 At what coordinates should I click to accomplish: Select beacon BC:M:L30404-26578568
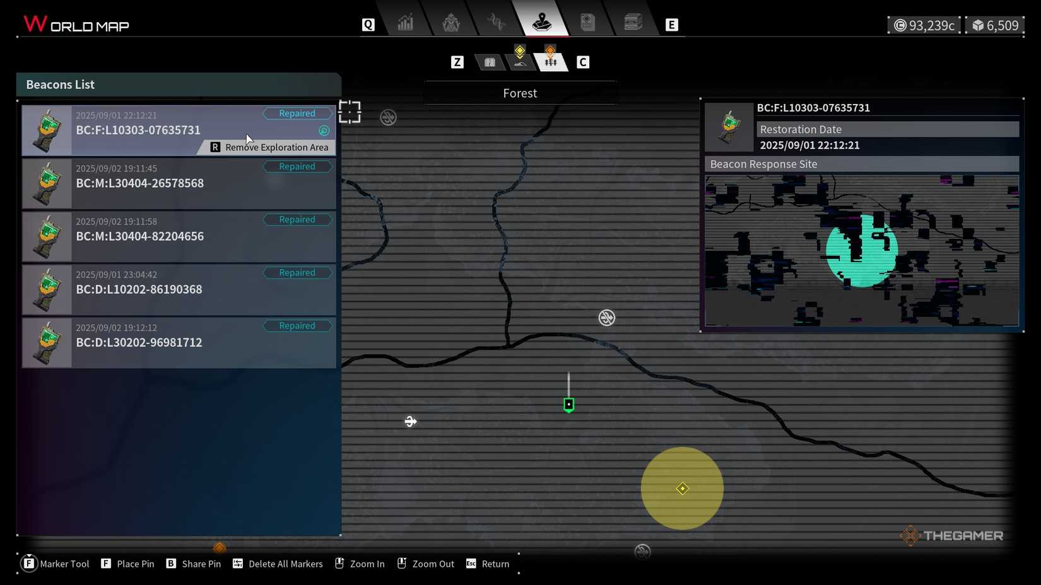(179, 183)
